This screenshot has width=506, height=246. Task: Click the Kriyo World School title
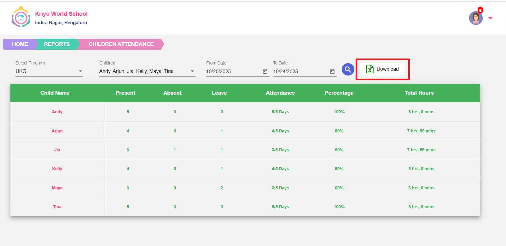click(61, 14)
